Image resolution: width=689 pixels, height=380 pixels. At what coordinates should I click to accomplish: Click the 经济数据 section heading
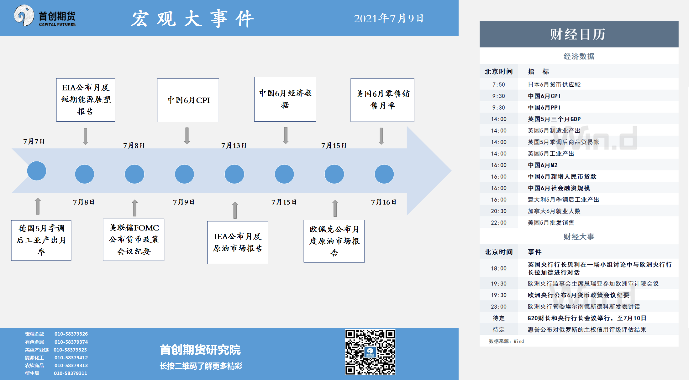click(579, 56)
